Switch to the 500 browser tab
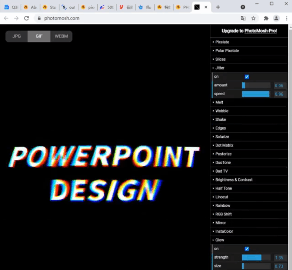The width and height of the screenshot is (292, 270). (107, 7)
